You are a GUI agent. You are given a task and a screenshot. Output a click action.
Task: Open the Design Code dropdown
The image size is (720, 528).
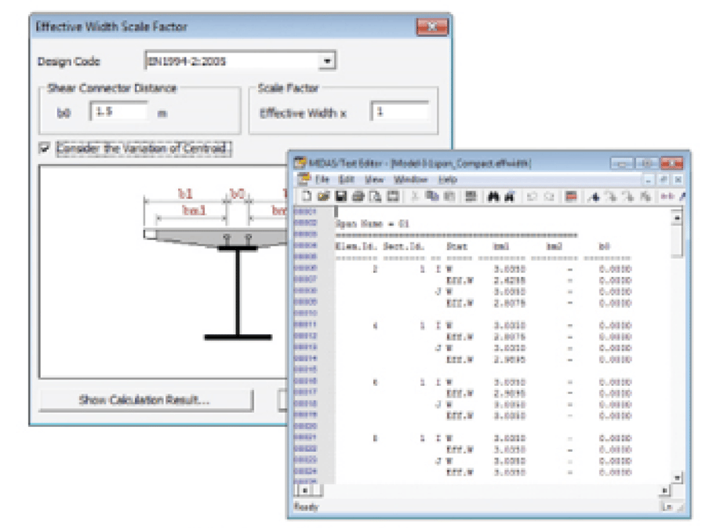click(x=329, y=61)
